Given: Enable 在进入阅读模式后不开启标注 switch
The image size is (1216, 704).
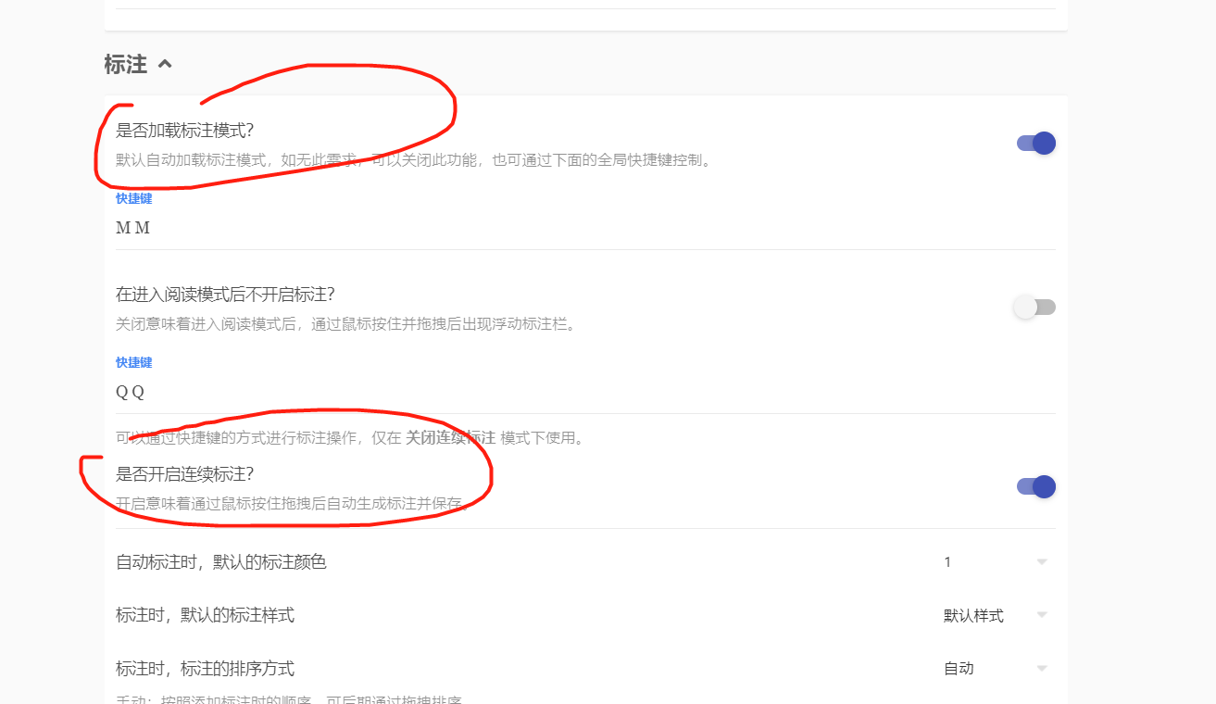Looking at the screenshot, I should click(x=1035, y=307).
